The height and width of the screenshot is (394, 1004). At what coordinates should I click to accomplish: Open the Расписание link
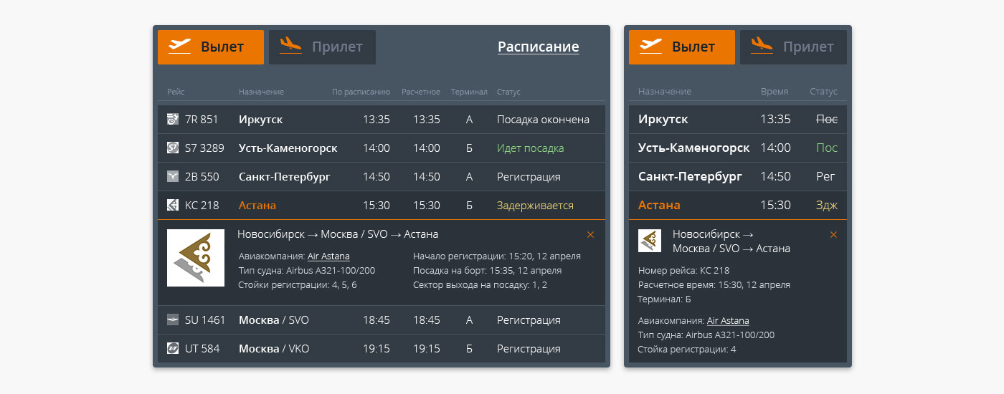538,47
